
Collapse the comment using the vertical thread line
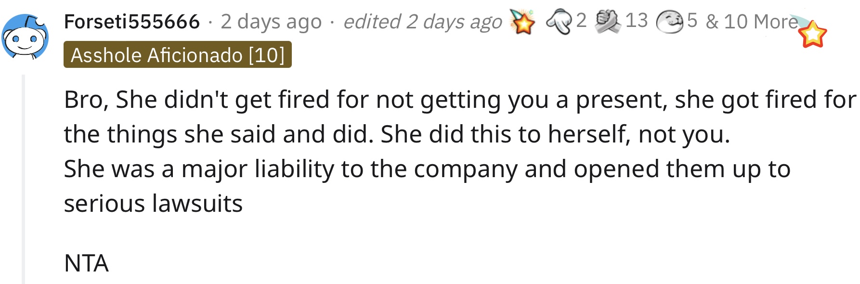23,179
